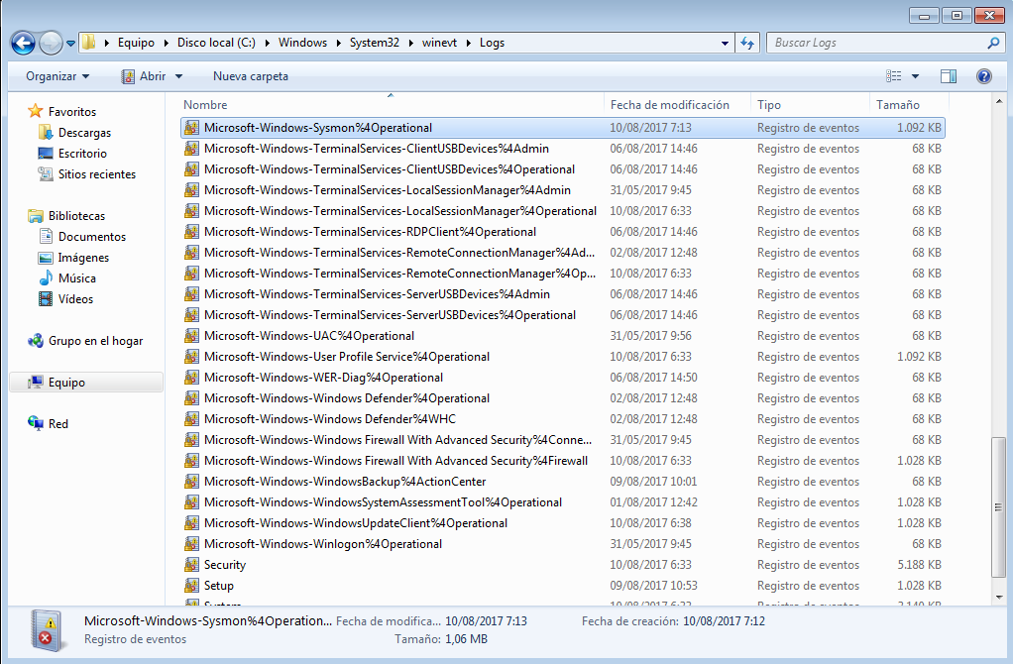This screenshot has width=1013, height=664.
Task: Open the Organizar dropdown menu
Action: pyautogui.click(x=57, y=76)
